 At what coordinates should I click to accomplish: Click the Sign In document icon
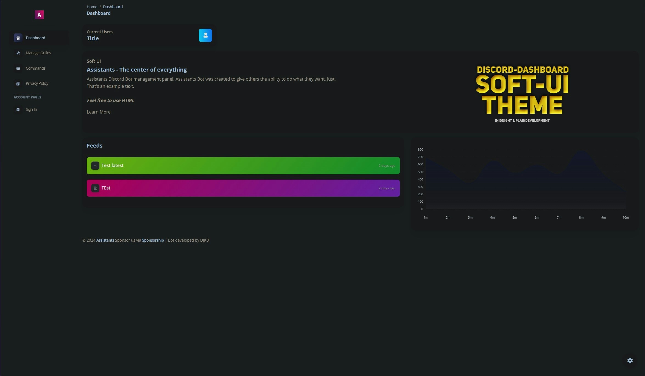coord(18,109)
